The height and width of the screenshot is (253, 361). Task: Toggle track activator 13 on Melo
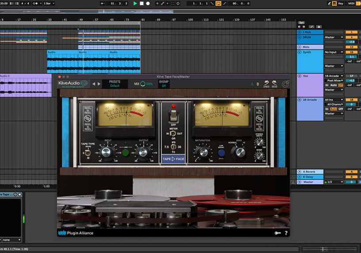coord(351,47)
